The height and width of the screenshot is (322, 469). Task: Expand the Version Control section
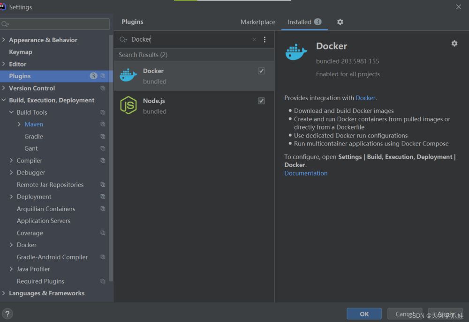pyautogui.click(x=4, y=88)
